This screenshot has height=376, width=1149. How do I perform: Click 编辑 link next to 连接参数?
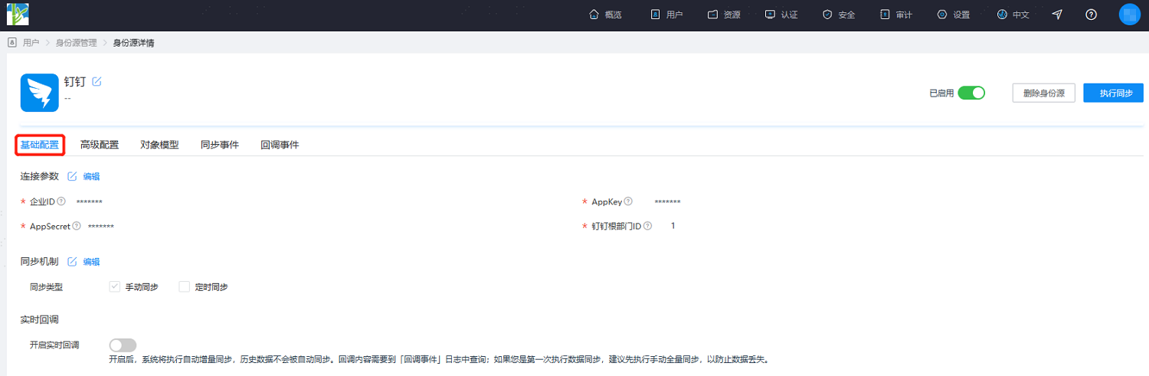(91, 176)
